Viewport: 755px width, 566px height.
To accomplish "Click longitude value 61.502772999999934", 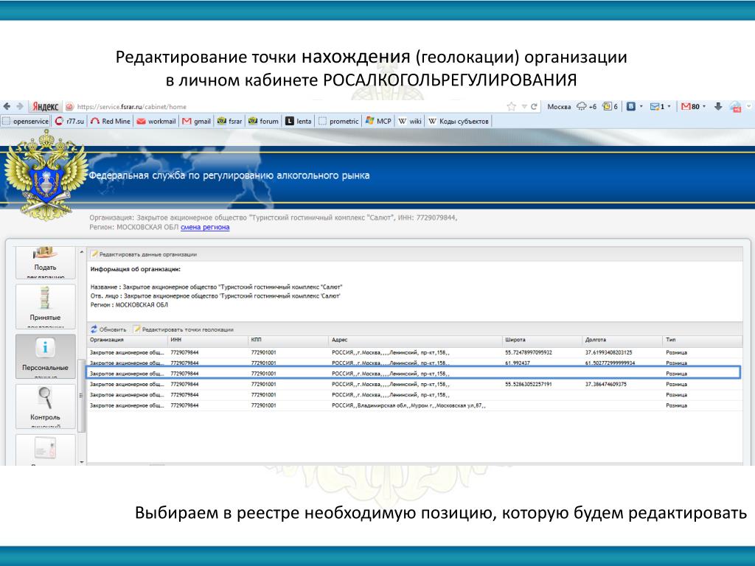I will (x=610, y=363).
